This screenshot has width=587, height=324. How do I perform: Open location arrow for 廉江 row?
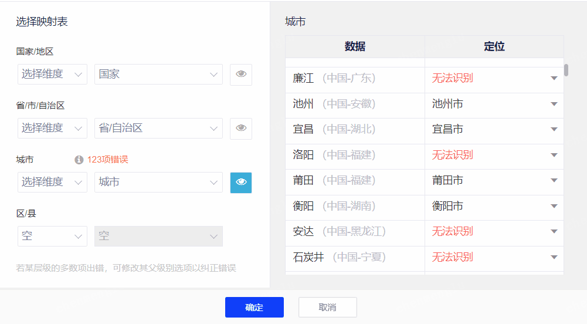[554, 79]
